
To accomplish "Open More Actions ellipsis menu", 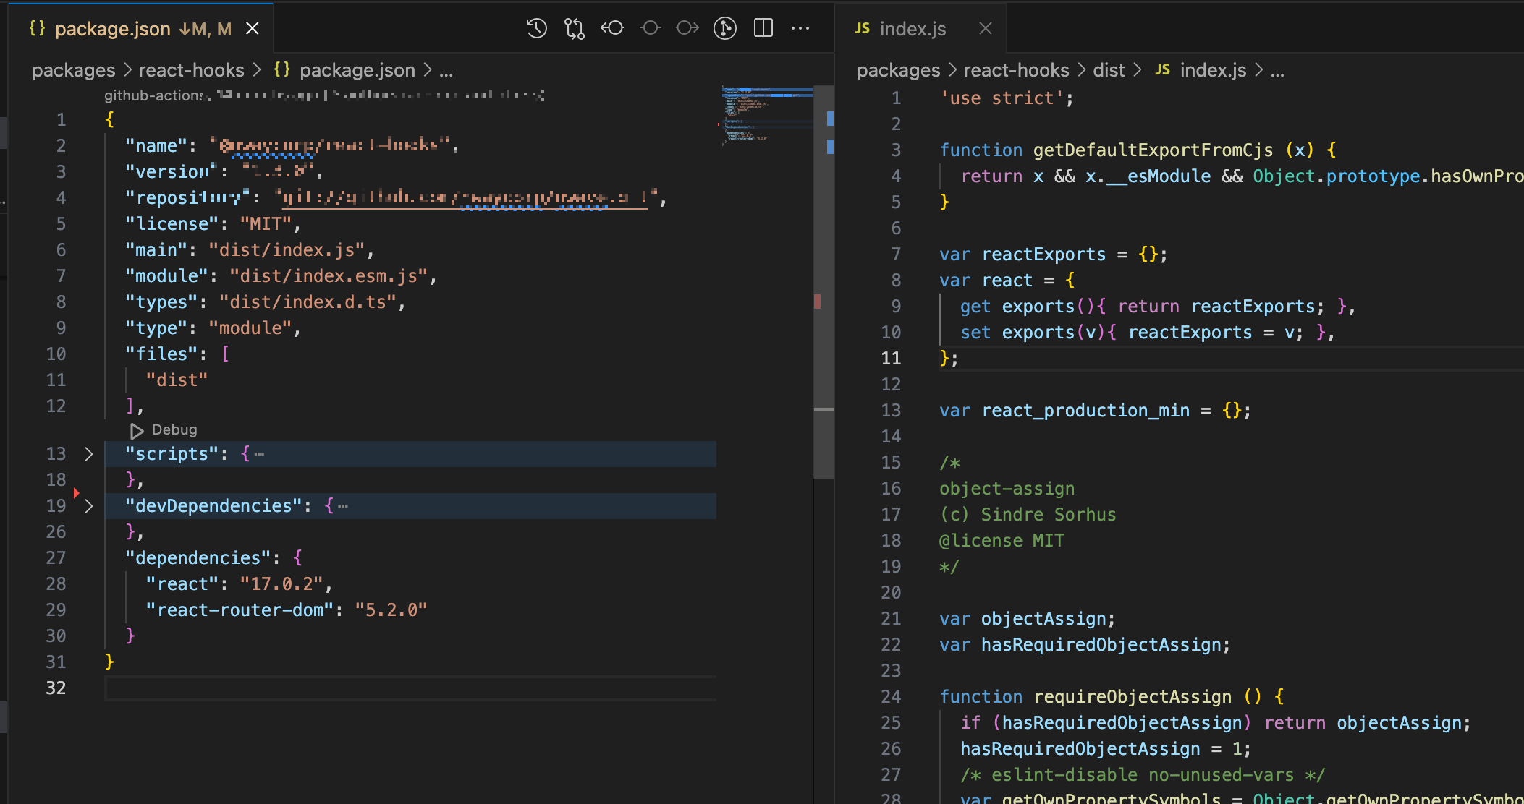I will point(800,28).
